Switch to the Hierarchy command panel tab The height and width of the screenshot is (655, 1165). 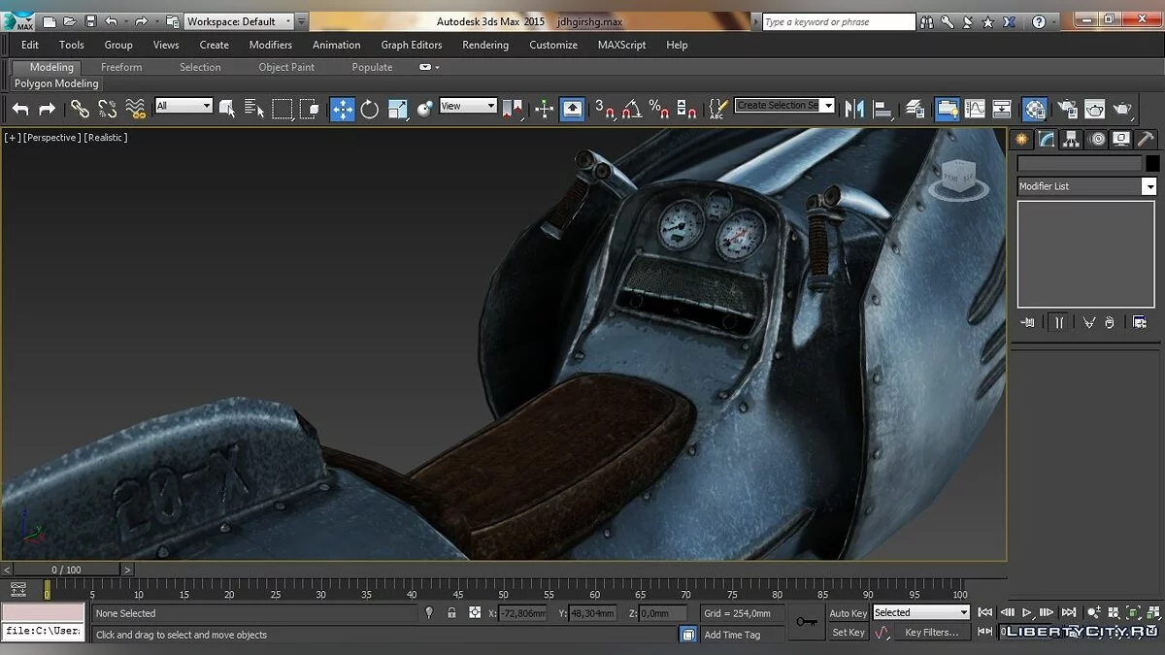pos(1071,139)
